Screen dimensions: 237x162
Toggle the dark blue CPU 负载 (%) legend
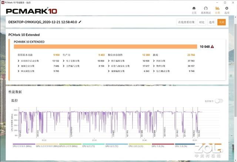185,145
